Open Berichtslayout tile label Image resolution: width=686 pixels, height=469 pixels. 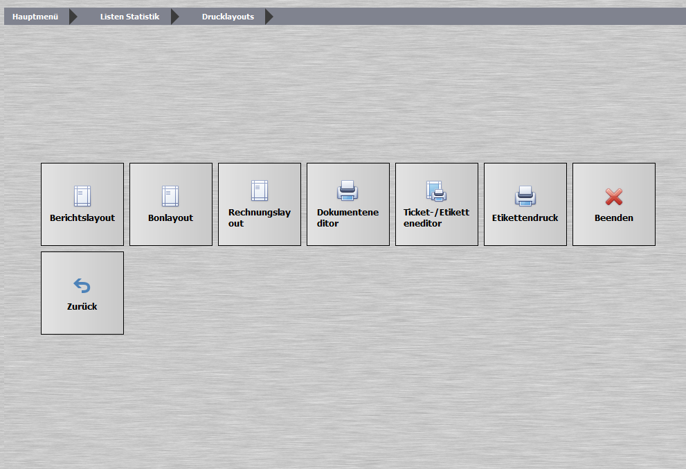coord(82,218)
